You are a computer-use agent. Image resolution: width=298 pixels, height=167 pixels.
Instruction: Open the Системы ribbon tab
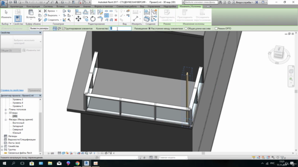48,6
